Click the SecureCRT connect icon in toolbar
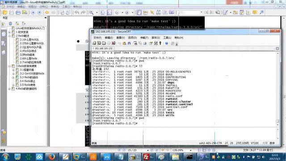 94,43
